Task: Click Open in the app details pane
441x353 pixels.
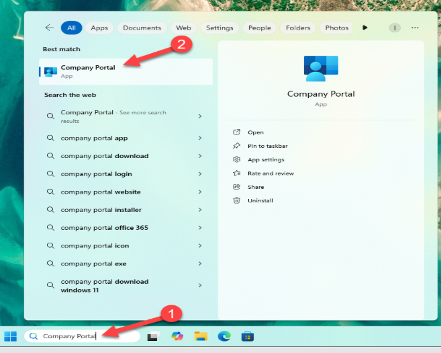Action: (x=256, y=132)
